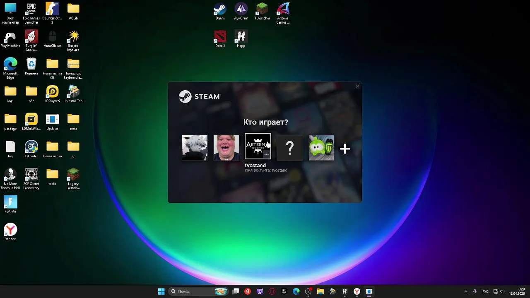Open the taskbar clock and date
The image size is (530, 298).
[x=517, y=291]
